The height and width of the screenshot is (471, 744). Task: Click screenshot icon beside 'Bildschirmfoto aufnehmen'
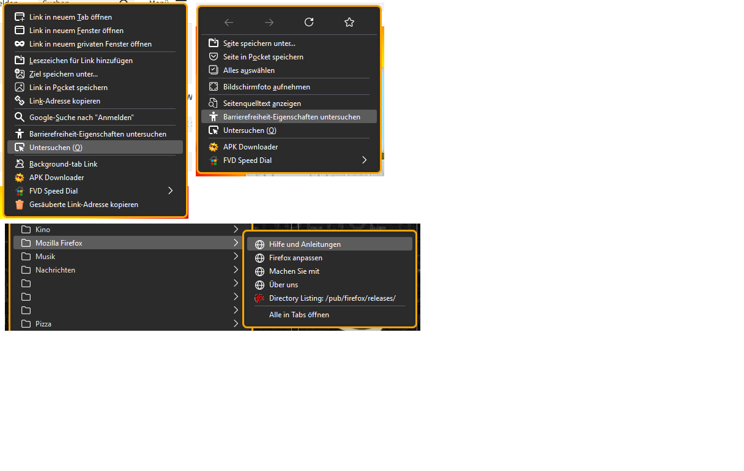pyautogui.click(x=214, y=87)
